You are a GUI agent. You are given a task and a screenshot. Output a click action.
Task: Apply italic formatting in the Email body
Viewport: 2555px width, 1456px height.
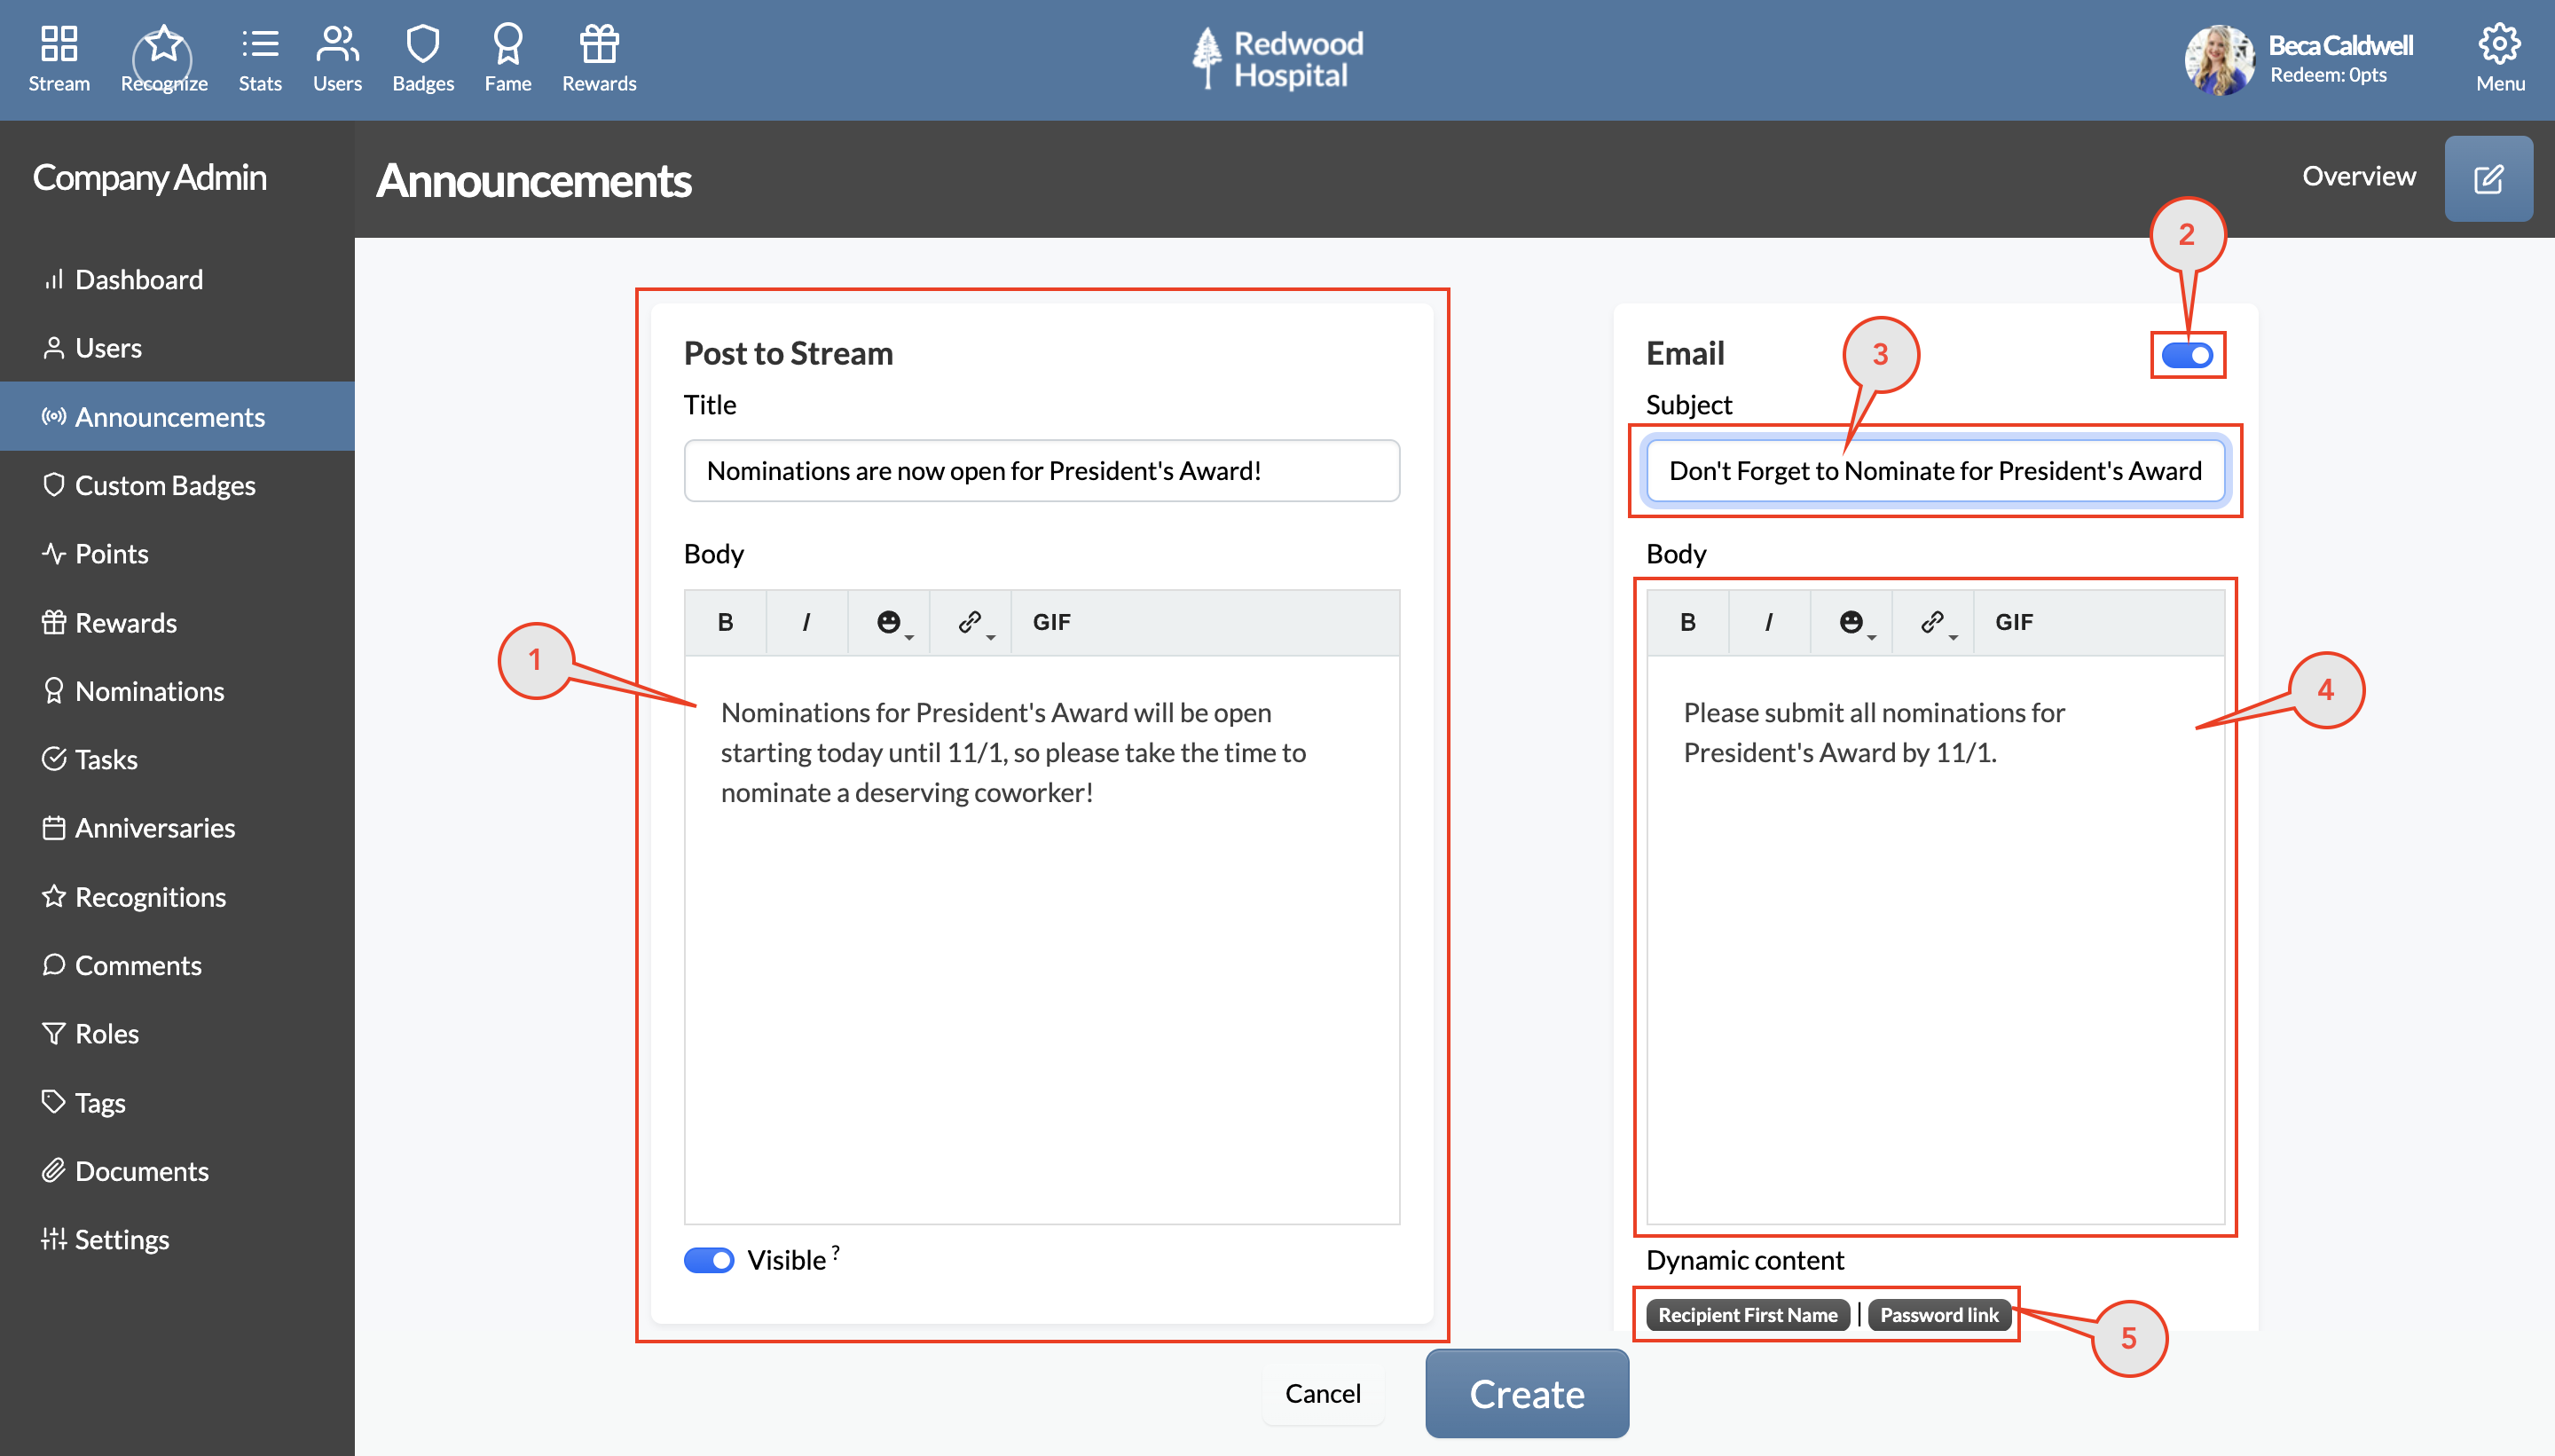(1768, 621)
